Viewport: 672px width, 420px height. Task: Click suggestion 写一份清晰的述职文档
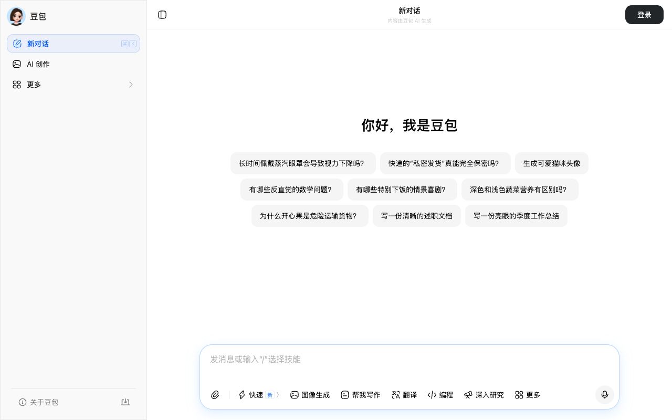tap(417, 216)
